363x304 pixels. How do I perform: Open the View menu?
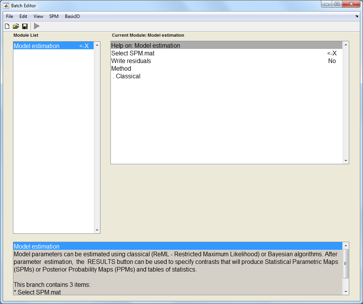click(x=38, y=16)
